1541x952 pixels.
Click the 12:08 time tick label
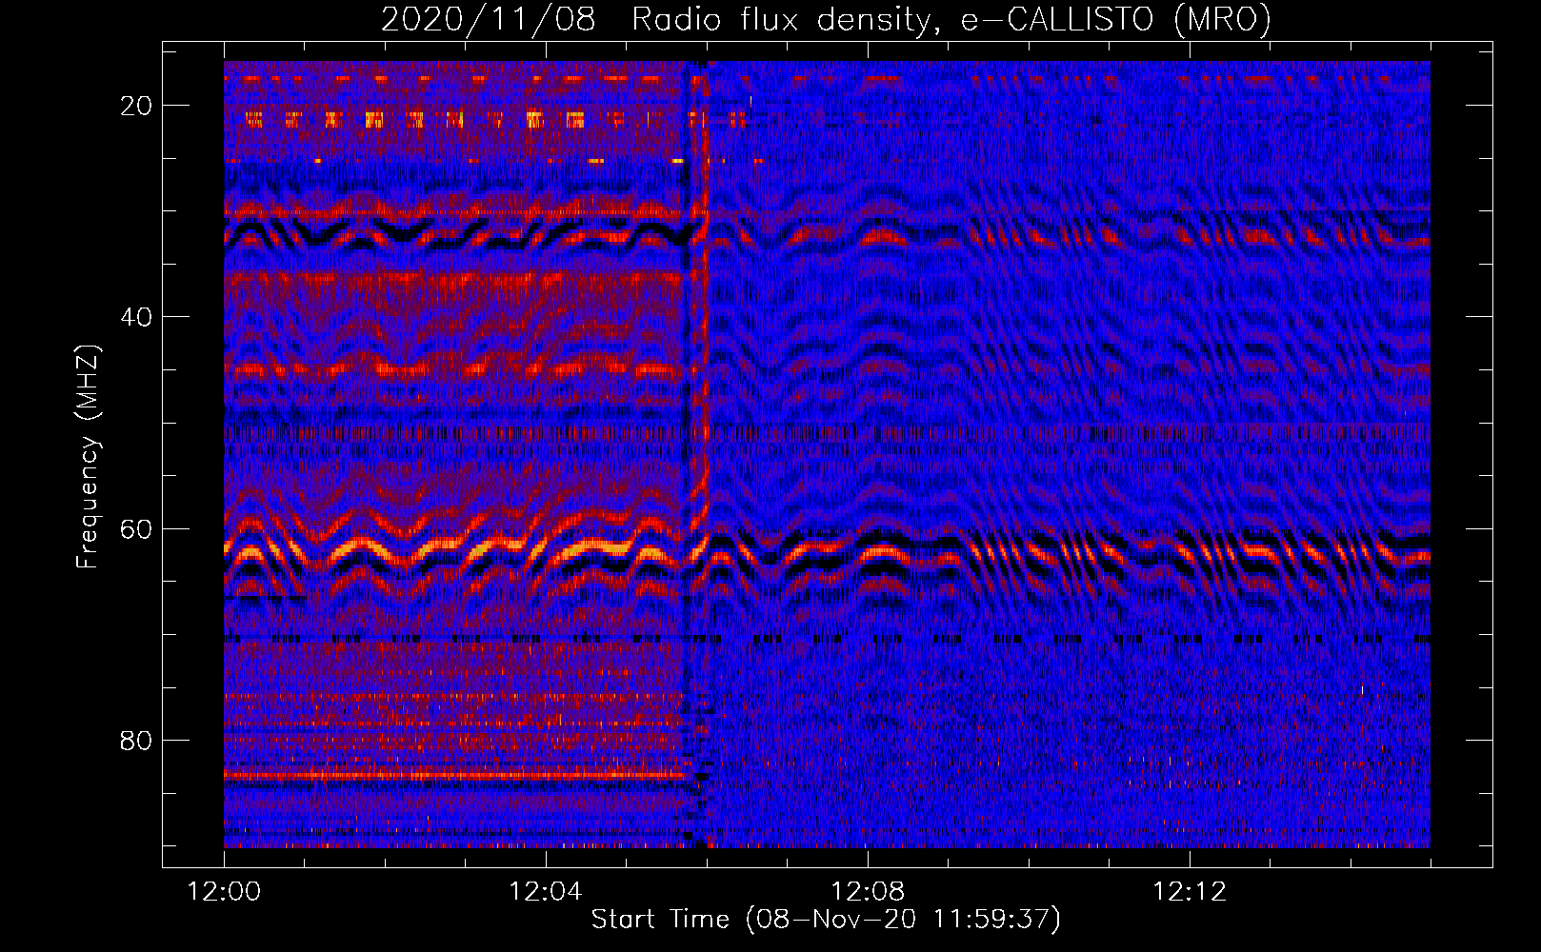[x=868, y=892]
